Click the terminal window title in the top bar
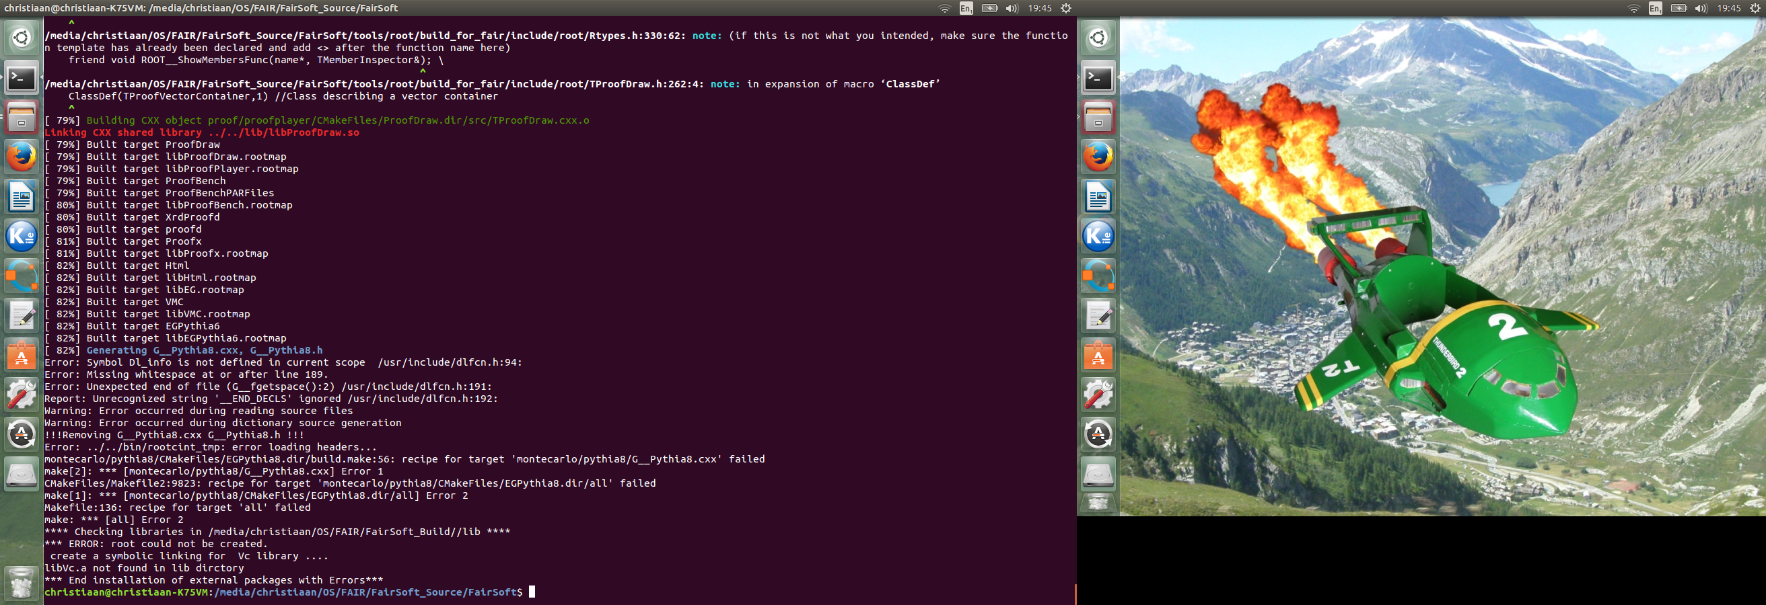 coord(201,8)
